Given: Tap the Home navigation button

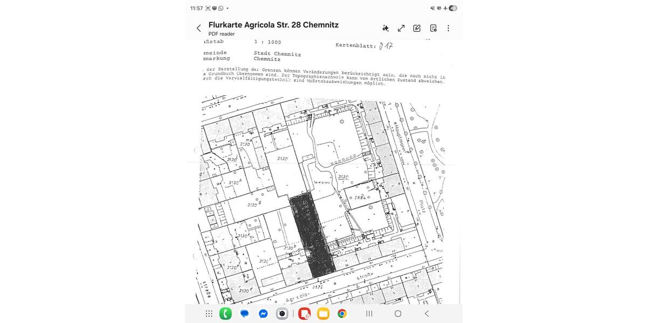Looking at the screenshot, I should (398, 313).
